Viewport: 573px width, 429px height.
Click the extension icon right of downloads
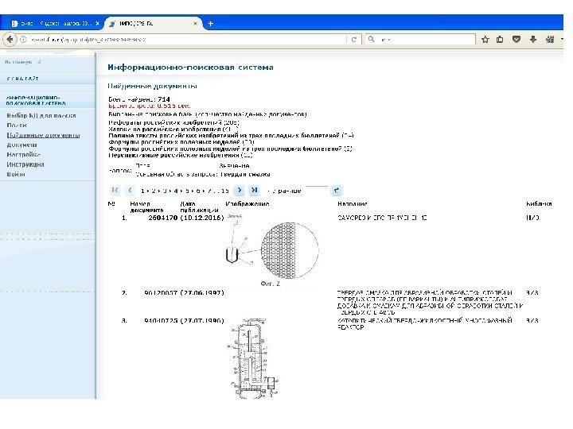(550, 40)
